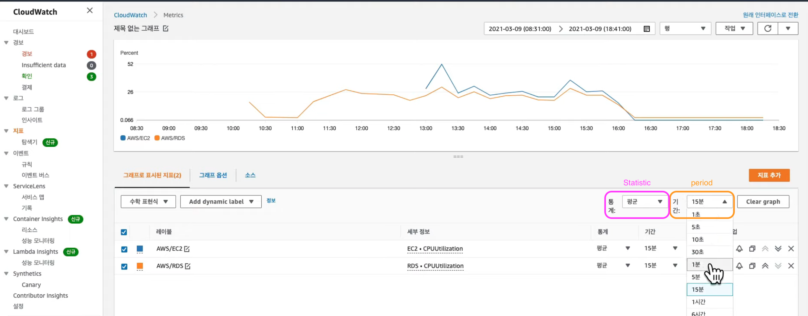Open the 정보 info link
Viewport: 808px width, 316px height.
click(x=271, y=201)
